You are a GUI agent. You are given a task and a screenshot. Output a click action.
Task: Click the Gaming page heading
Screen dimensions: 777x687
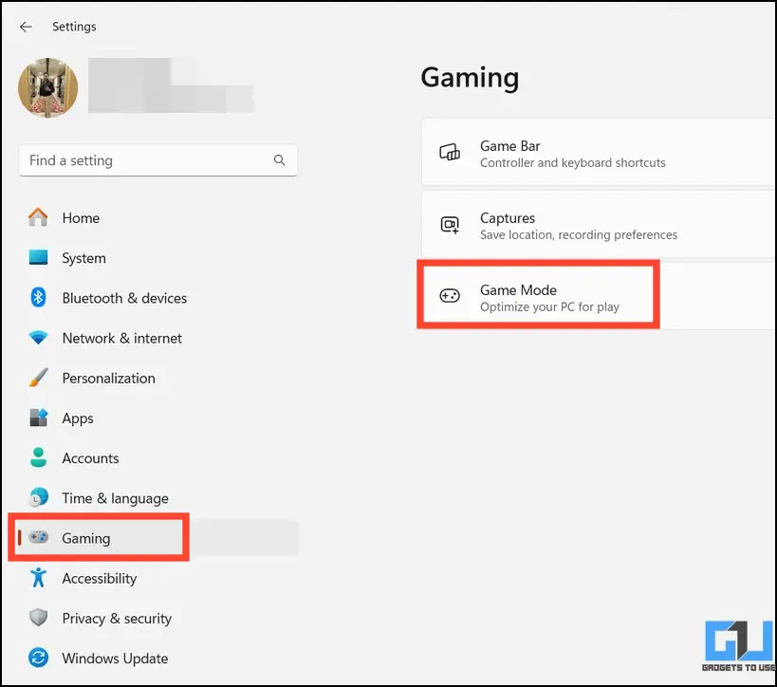470,79
